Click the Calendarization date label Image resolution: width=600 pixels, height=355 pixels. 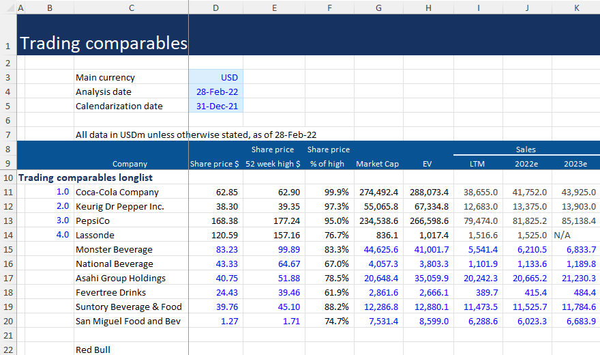point(119,106)
